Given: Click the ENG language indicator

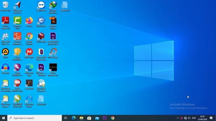Looking at the screenshot, I should coord(194,118).
